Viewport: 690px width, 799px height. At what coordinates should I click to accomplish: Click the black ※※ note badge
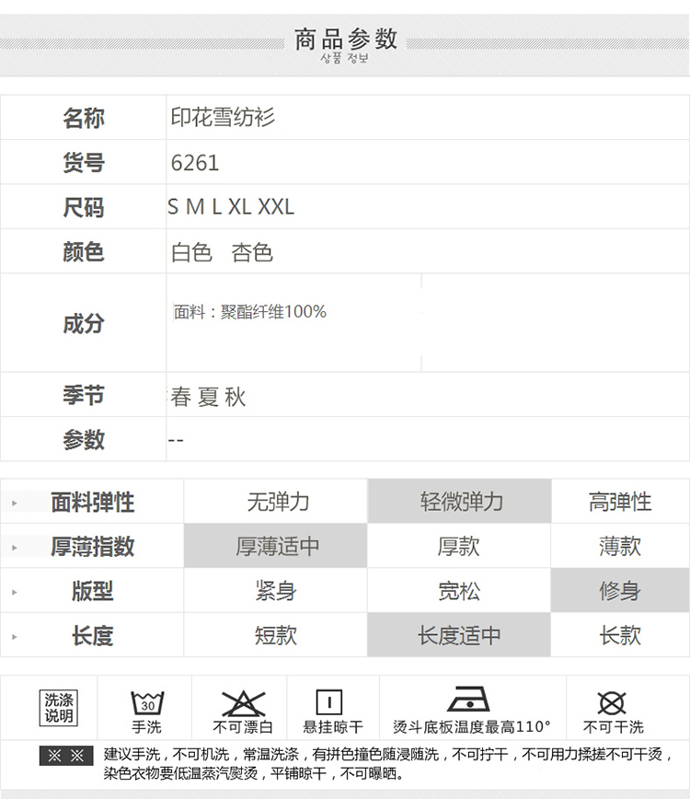[x=66, y=755]
